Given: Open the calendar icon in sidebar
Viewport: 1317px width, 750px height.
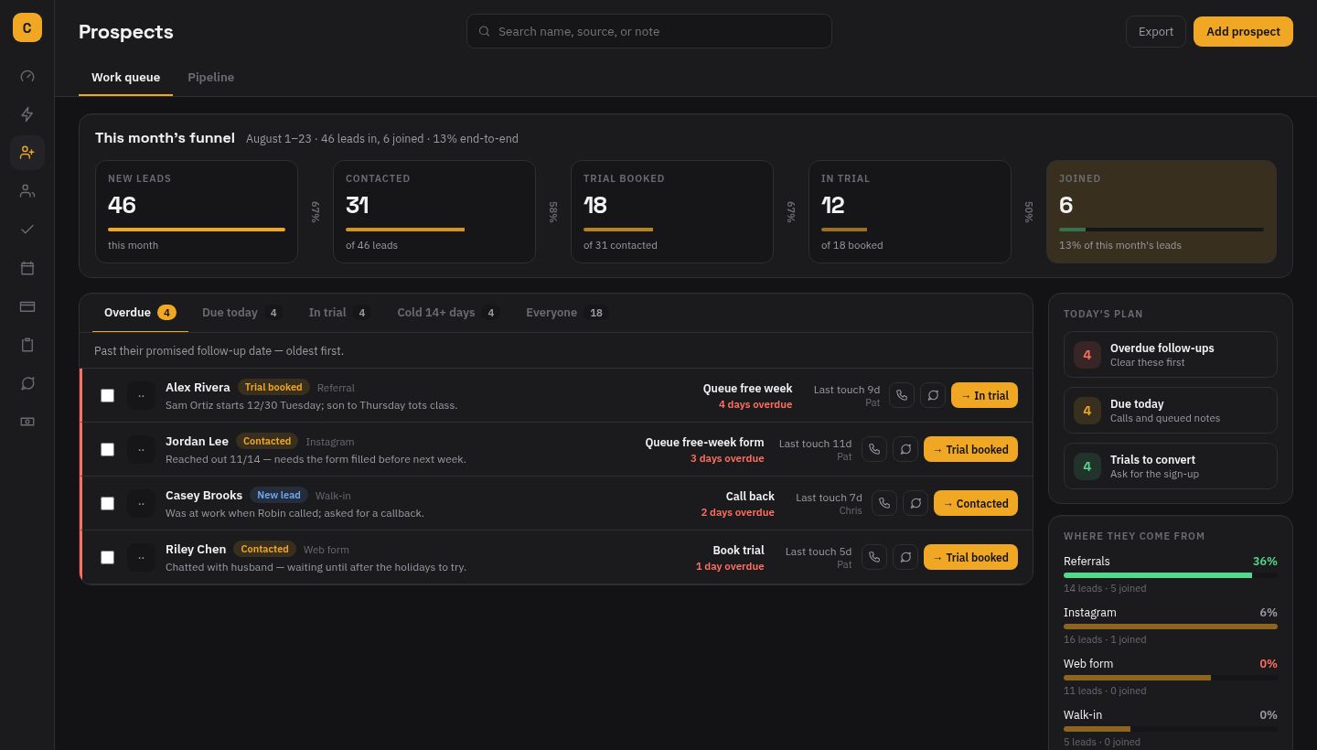Looking at the screenshot, I should click(27, 268).
